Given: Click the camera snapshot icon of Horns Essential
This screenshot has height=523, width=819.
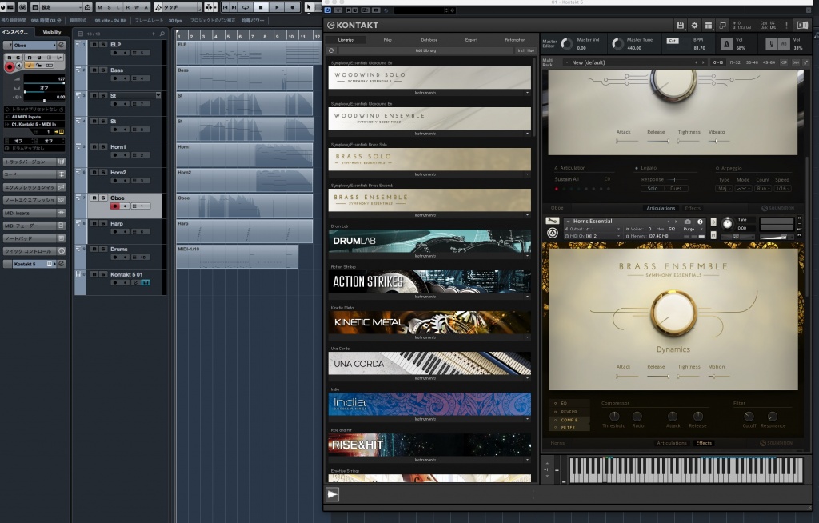Looking at the screenshot, I should click(x=687, y=222).
